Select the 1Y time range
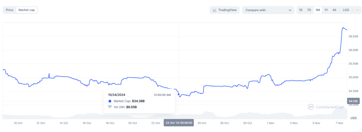The width and height of the screenshot is (362, 132). pos(326,10)
